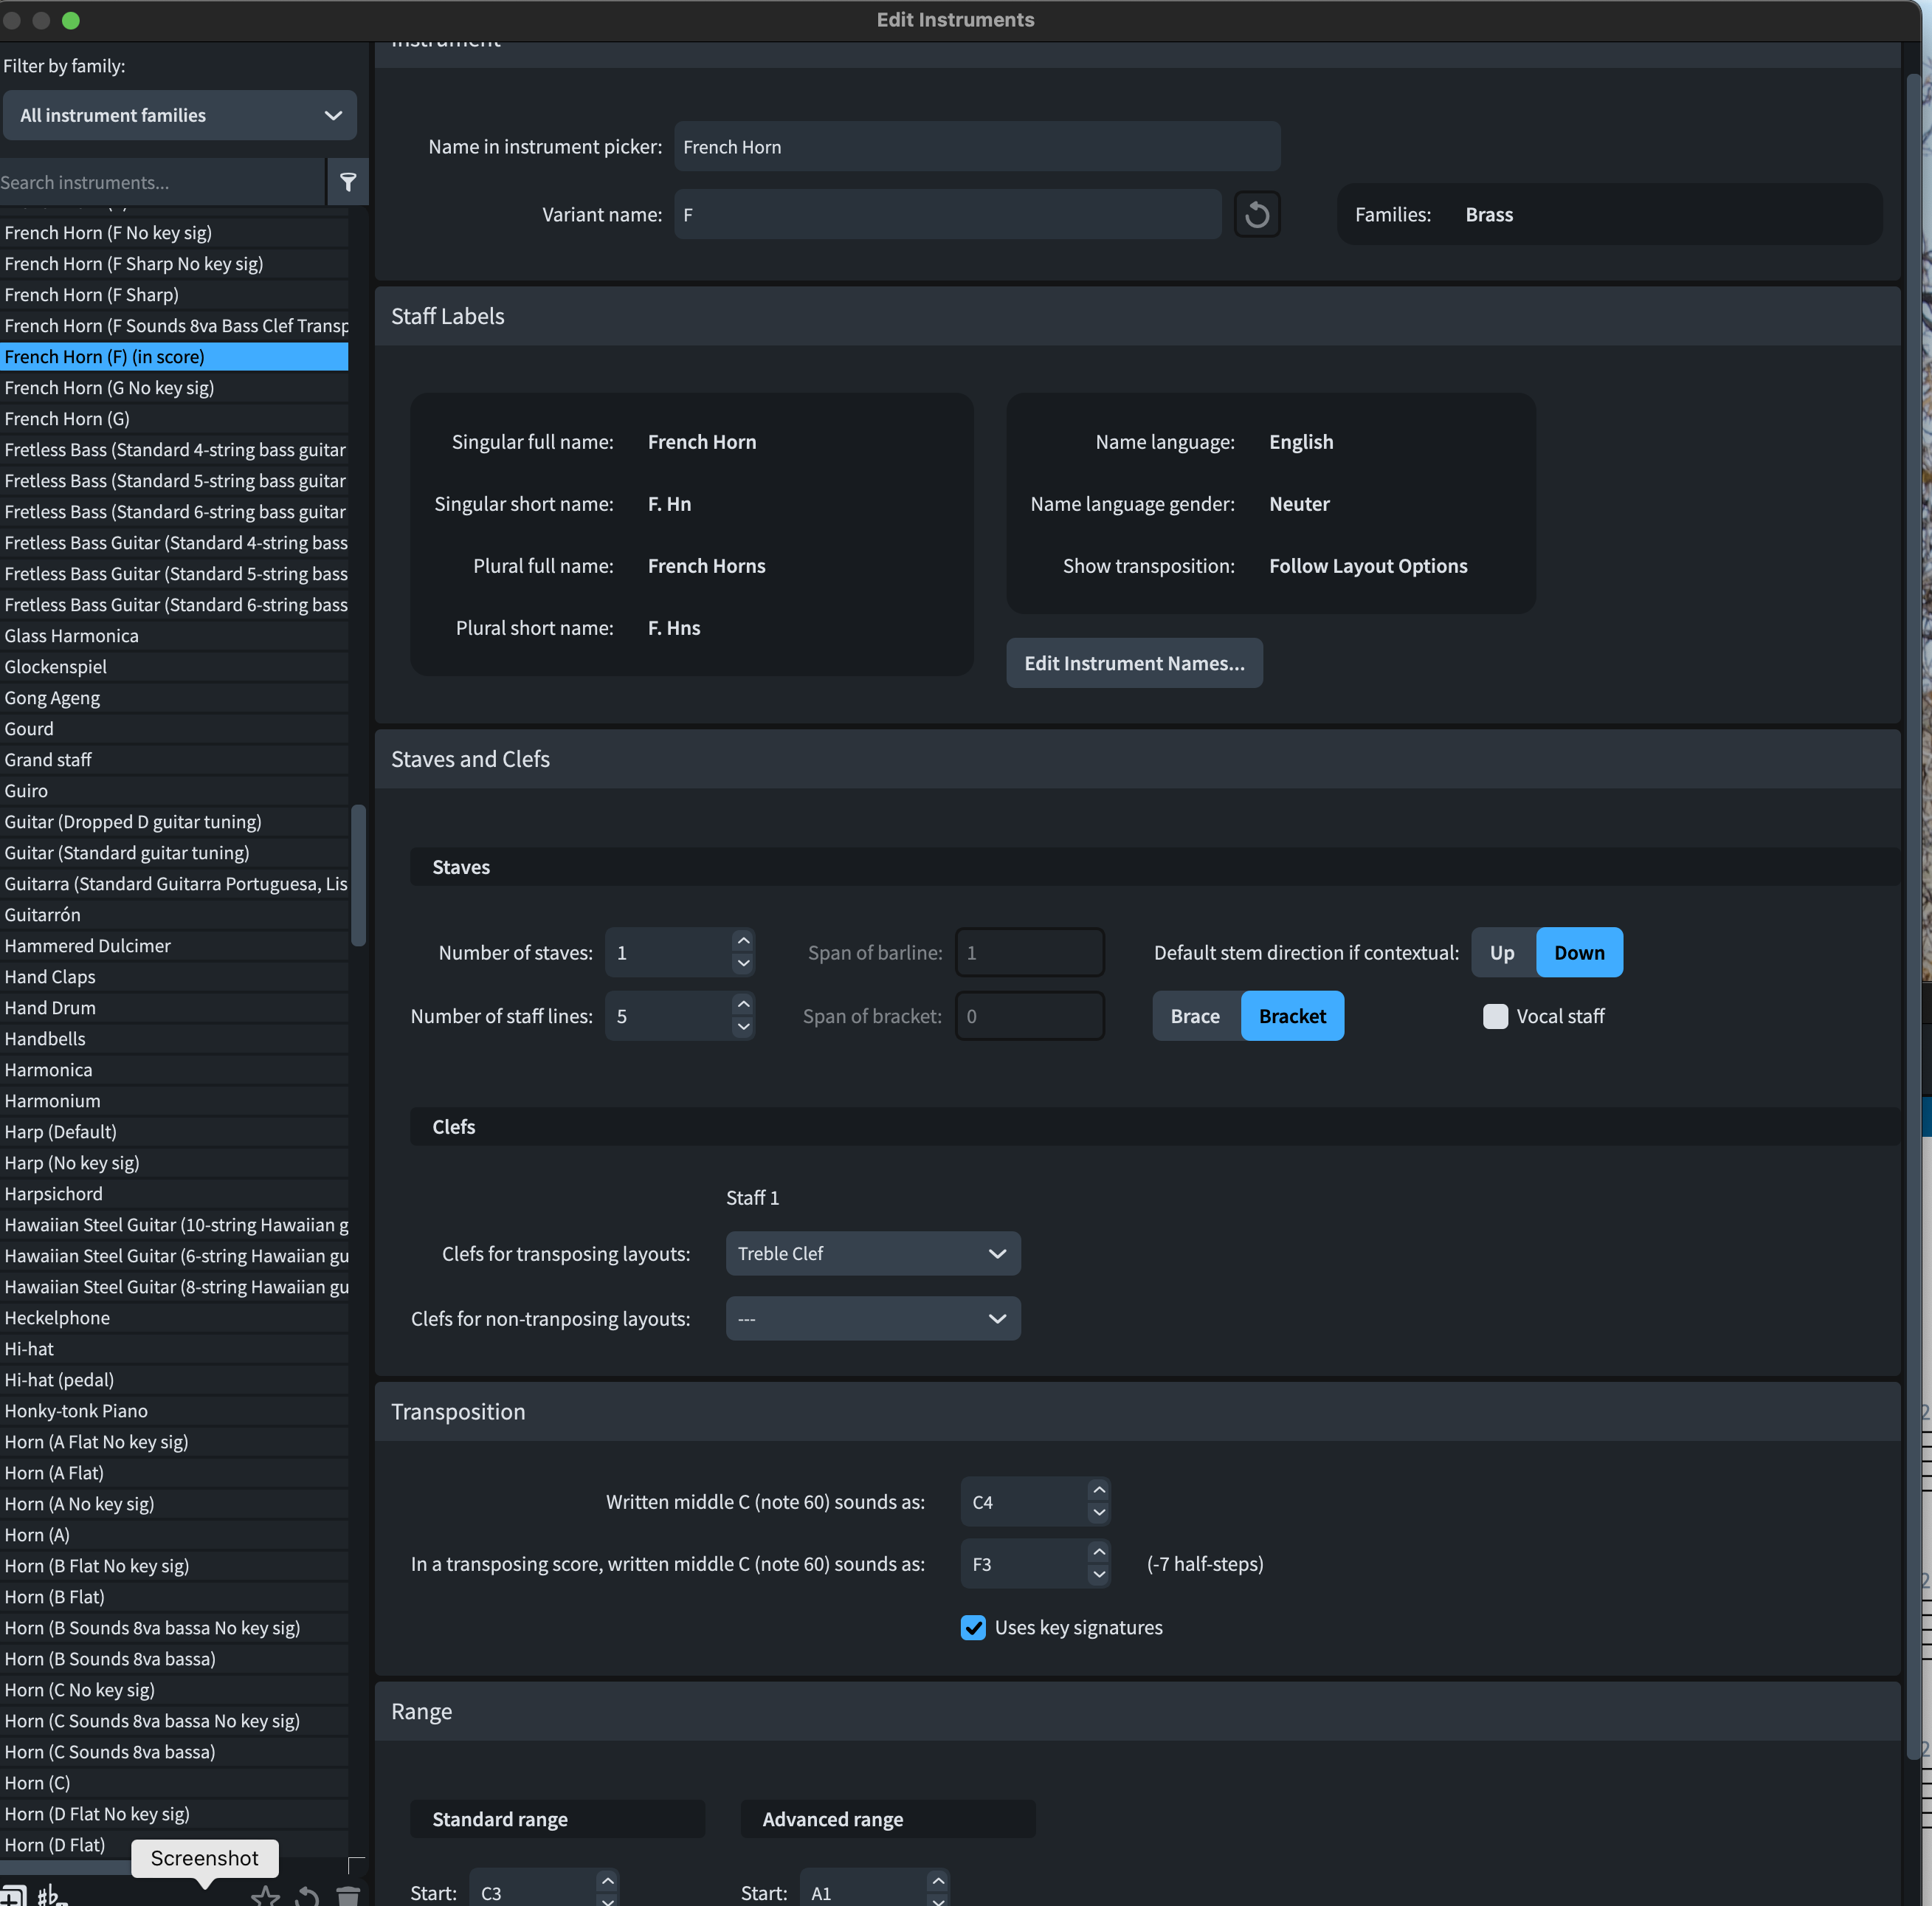The image size is (1932, 1906).
Task: Increase Number of staves stepper
Action: (x=743, y=940)
